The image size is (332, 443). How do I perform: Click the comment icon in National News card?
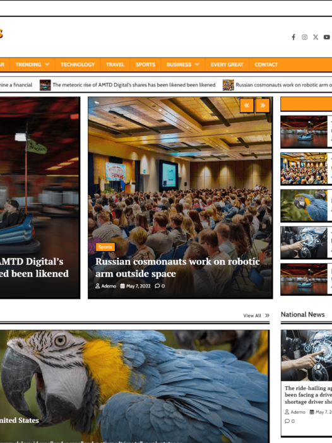coord(287,422)
